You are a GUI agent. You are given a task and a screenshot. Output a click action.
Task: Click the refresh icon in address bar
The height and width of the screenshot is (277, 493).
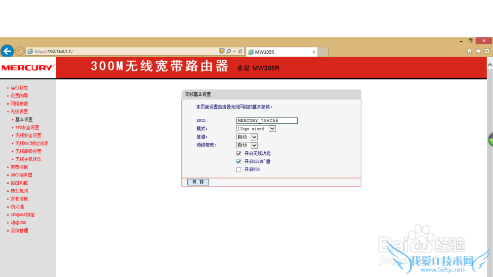coord(240,51)
